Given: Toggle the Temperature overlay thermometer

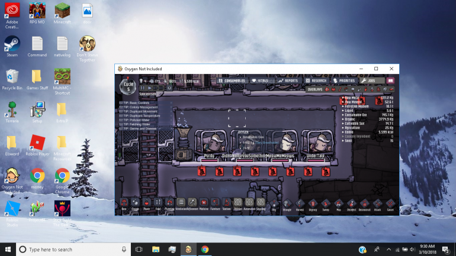Looking at the screenshot, I should click(340, 89).
